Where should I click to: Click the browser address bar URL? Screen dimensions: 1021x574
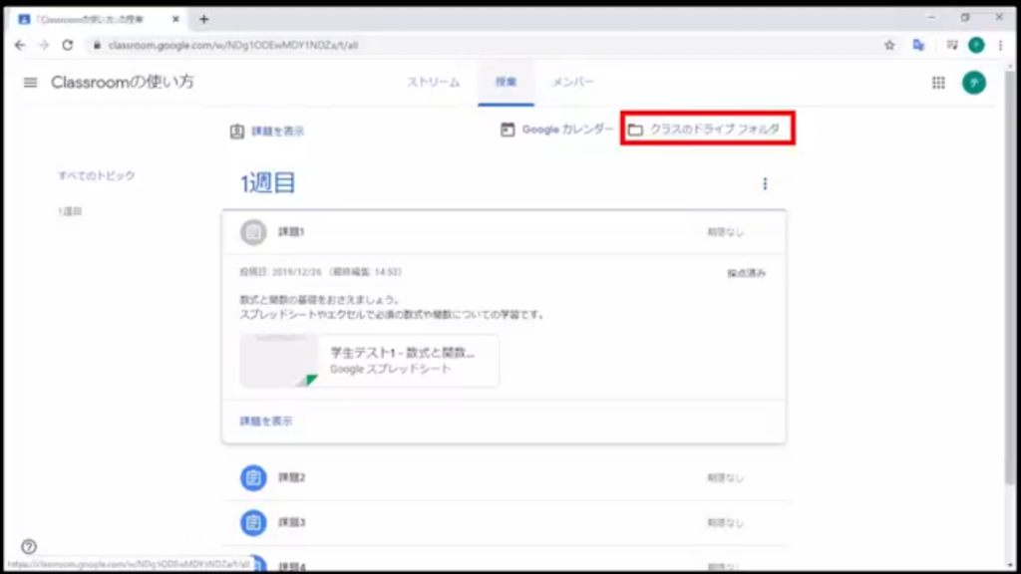(x=233, y=45)
